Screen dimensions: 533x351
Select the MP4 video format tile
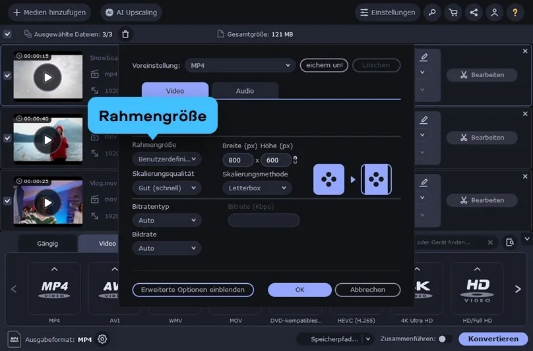[54, 288]
